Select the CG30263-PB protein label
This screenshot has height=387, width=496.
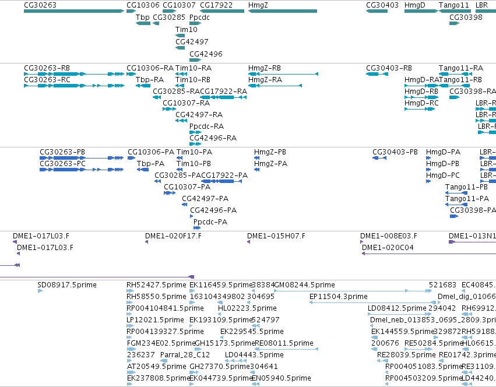click(x=62, y=152)
